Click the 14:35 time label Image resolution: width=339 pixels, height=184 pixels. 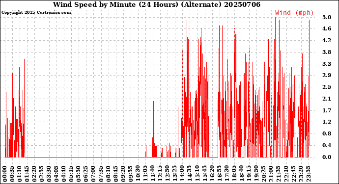[190, 174]
